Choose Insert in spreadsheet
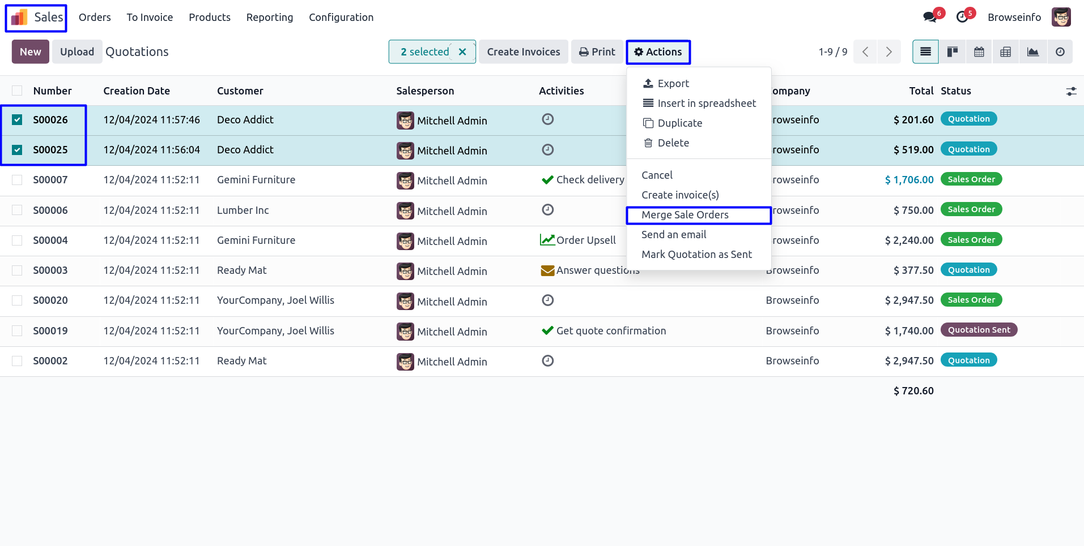Screen dimensions: 1084x546 (x=699, y=104)
